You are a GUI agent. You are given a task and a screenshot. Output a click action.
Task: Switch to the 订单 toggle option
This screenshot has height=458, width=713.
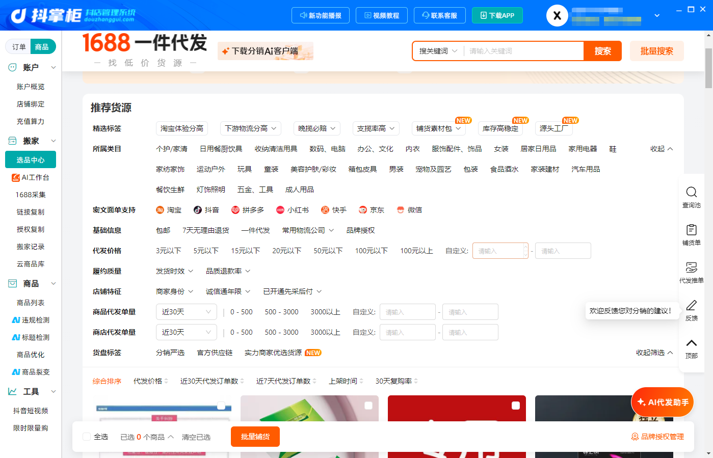19,47
